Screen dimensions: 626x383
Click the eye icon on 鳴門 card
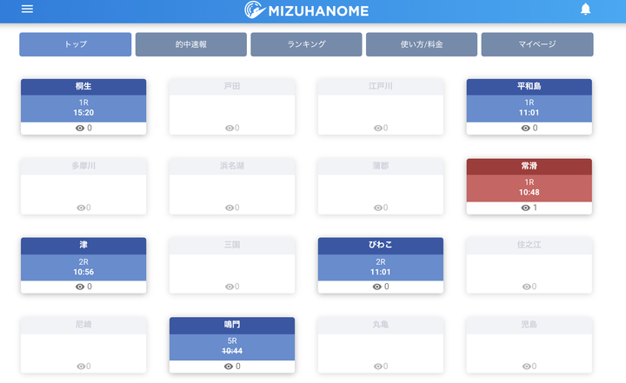[228, 366]
